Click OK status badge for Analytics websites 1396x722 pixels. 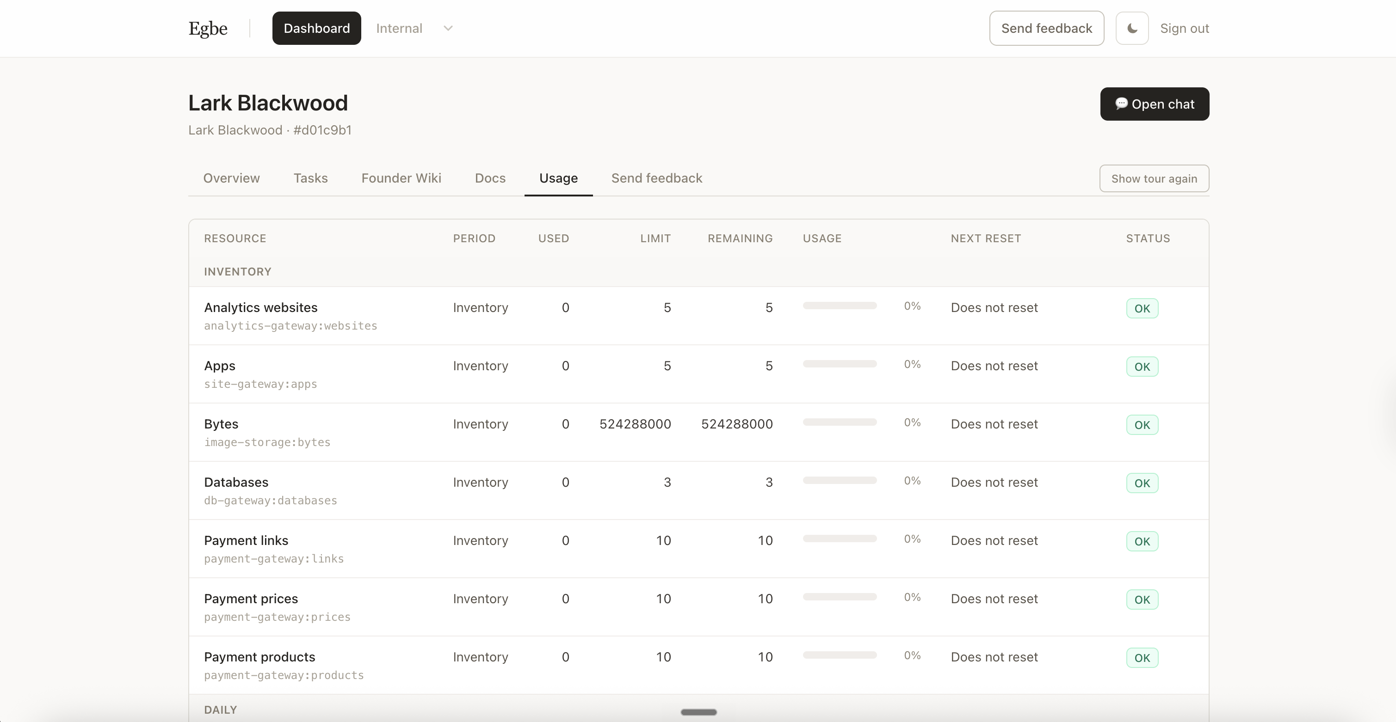pos(1142,308)
